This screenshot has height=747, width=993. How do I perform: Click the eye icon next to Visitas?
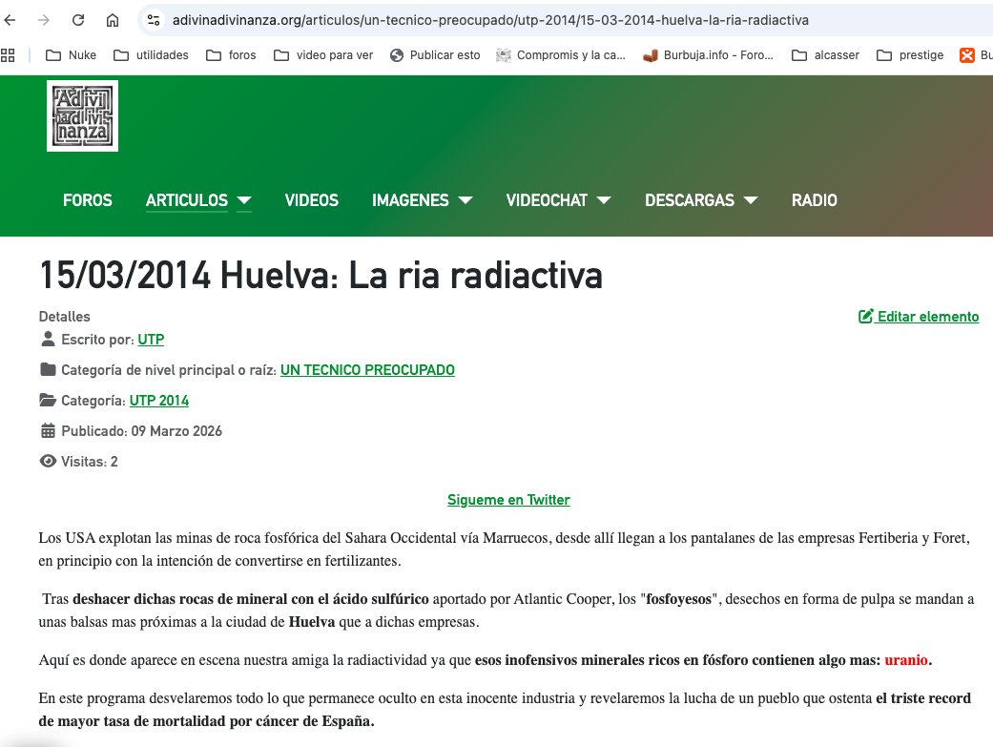[x=47, y=461]
